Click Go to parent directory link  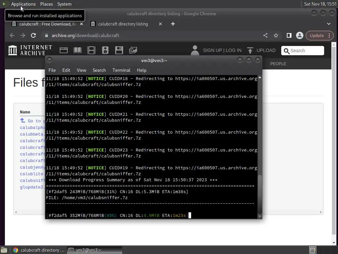tap(33, 121)
